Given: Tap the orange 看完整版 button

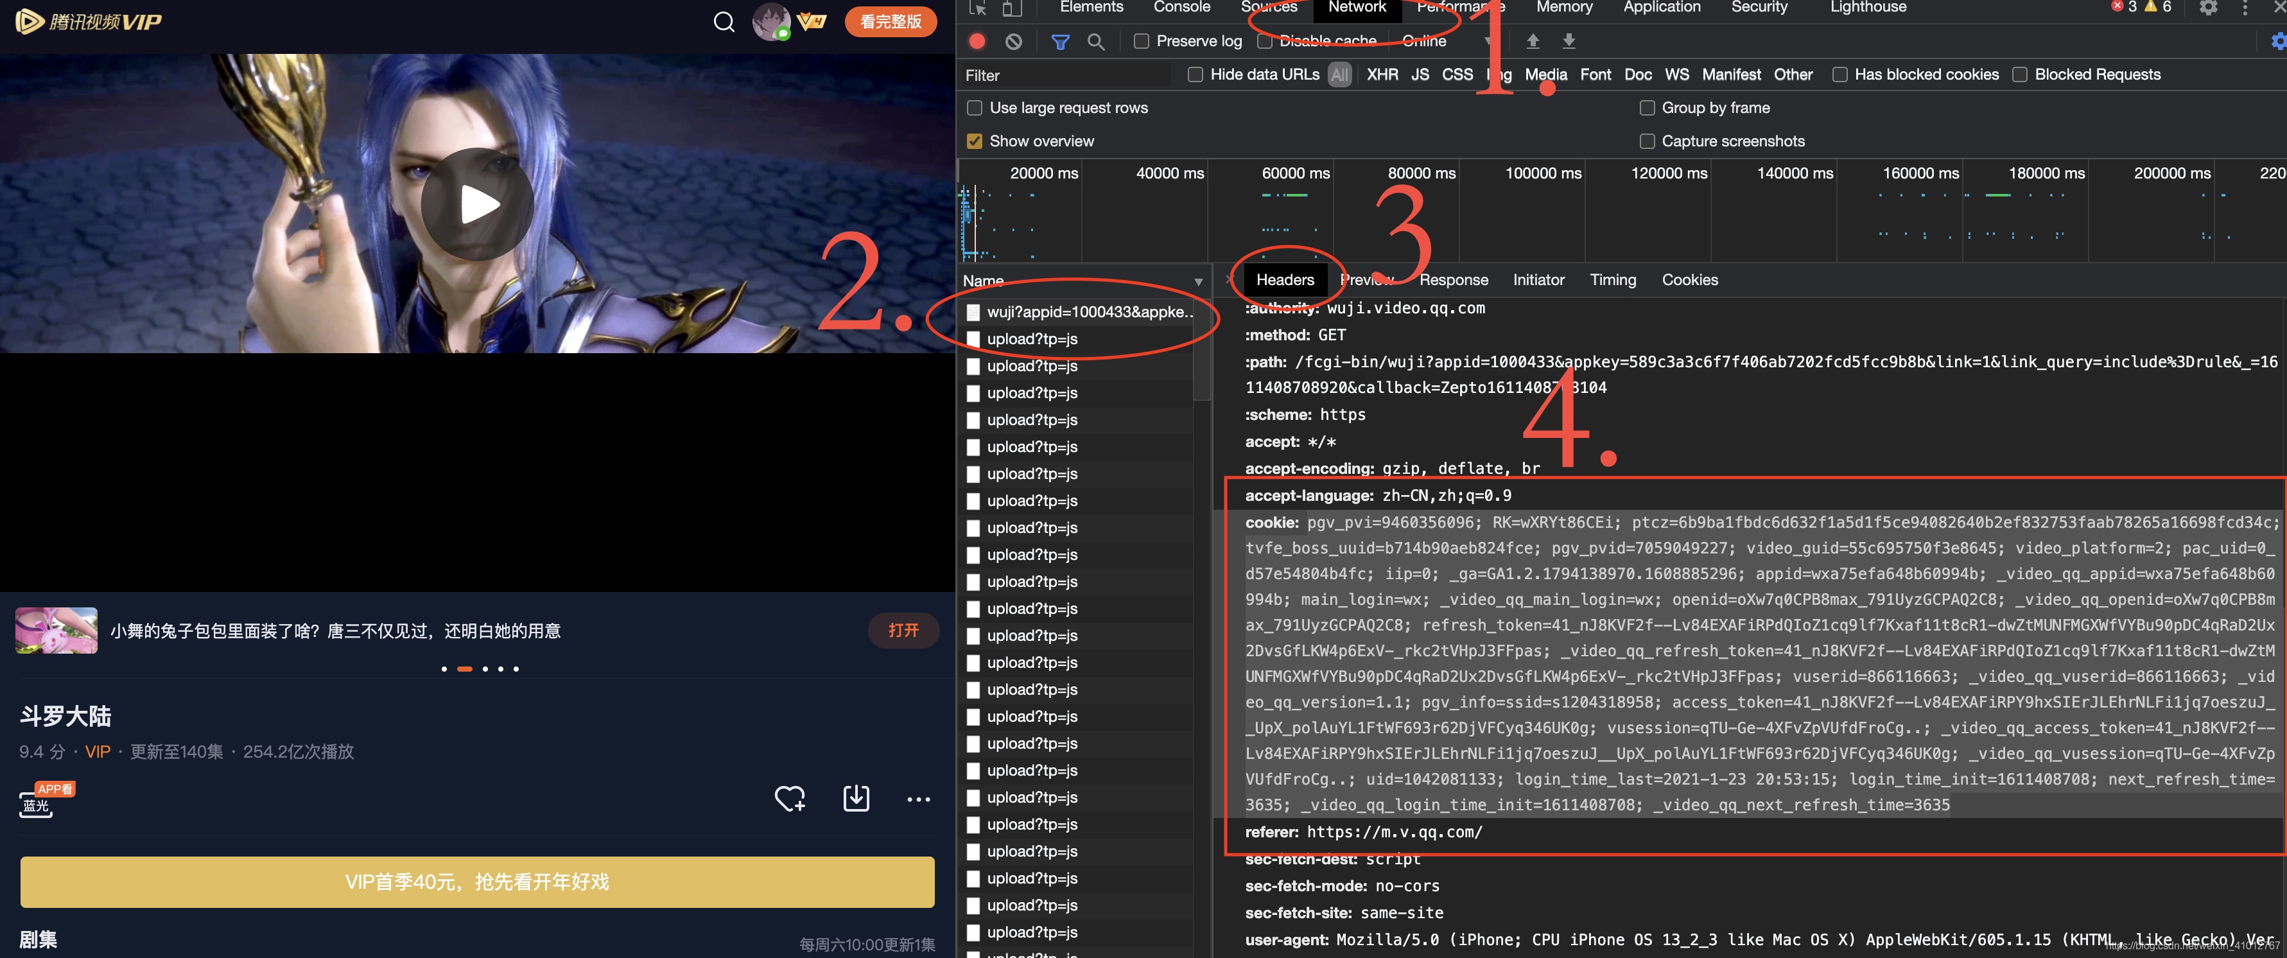Looking at the screenshot, I should point(891,21).
